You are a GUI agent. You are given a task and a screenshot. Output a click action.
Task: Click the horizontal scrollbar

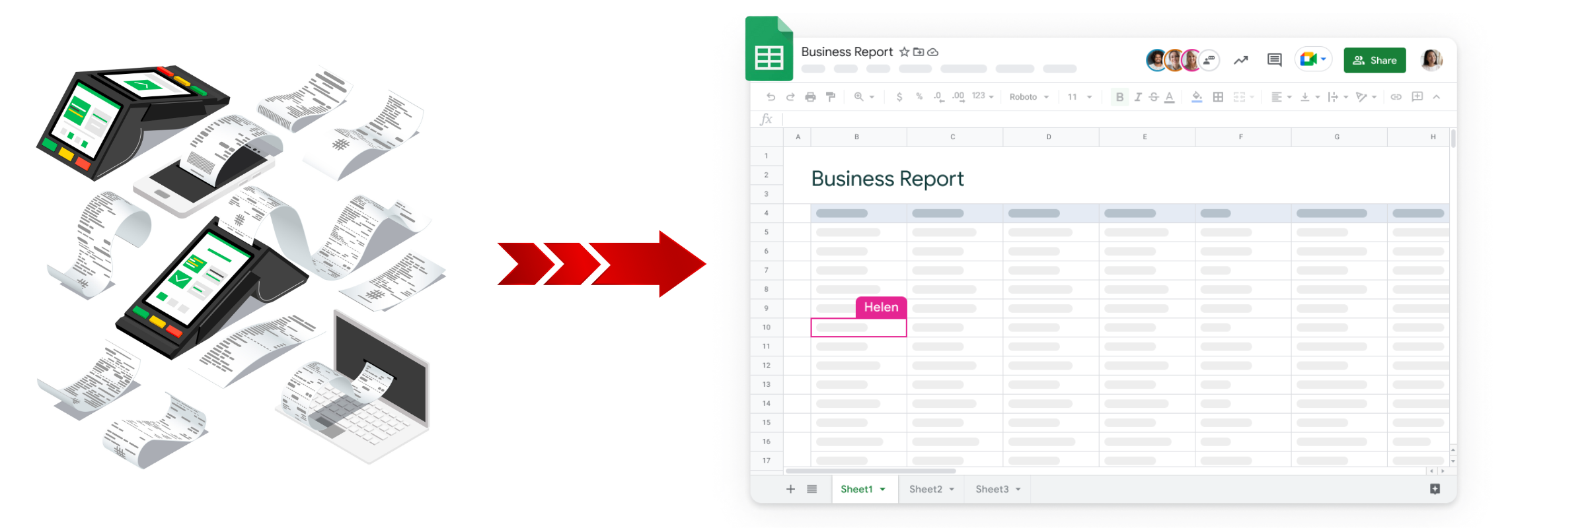click(x=870, y=471)
